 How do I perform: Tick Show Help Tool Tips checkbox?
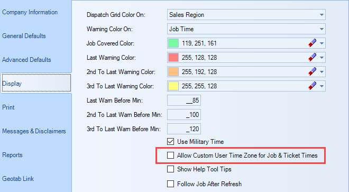pos(170,169)
